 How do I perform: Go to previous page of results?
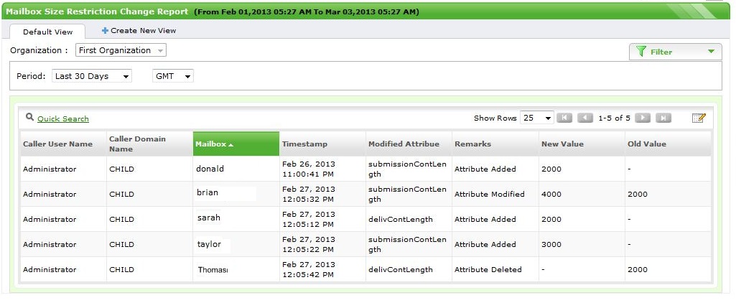pos(585,118)
